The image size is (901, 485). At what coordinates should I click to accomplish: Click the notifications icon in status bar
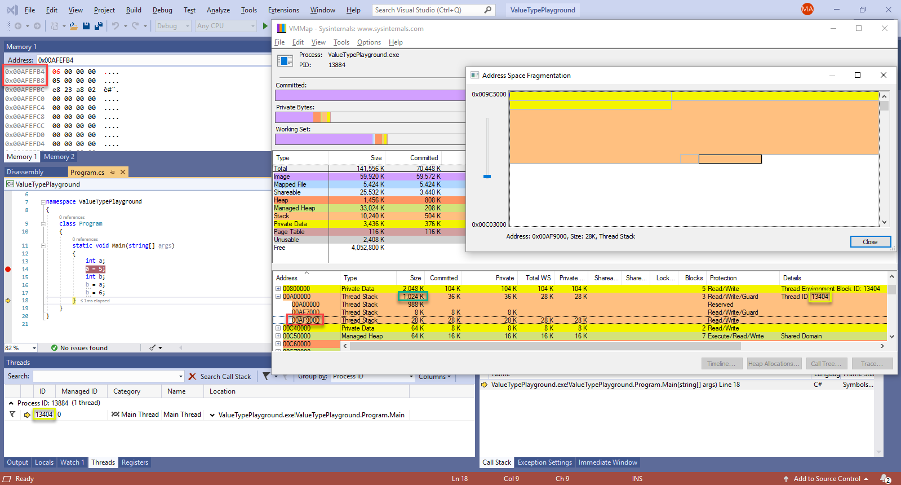(885, 479)
